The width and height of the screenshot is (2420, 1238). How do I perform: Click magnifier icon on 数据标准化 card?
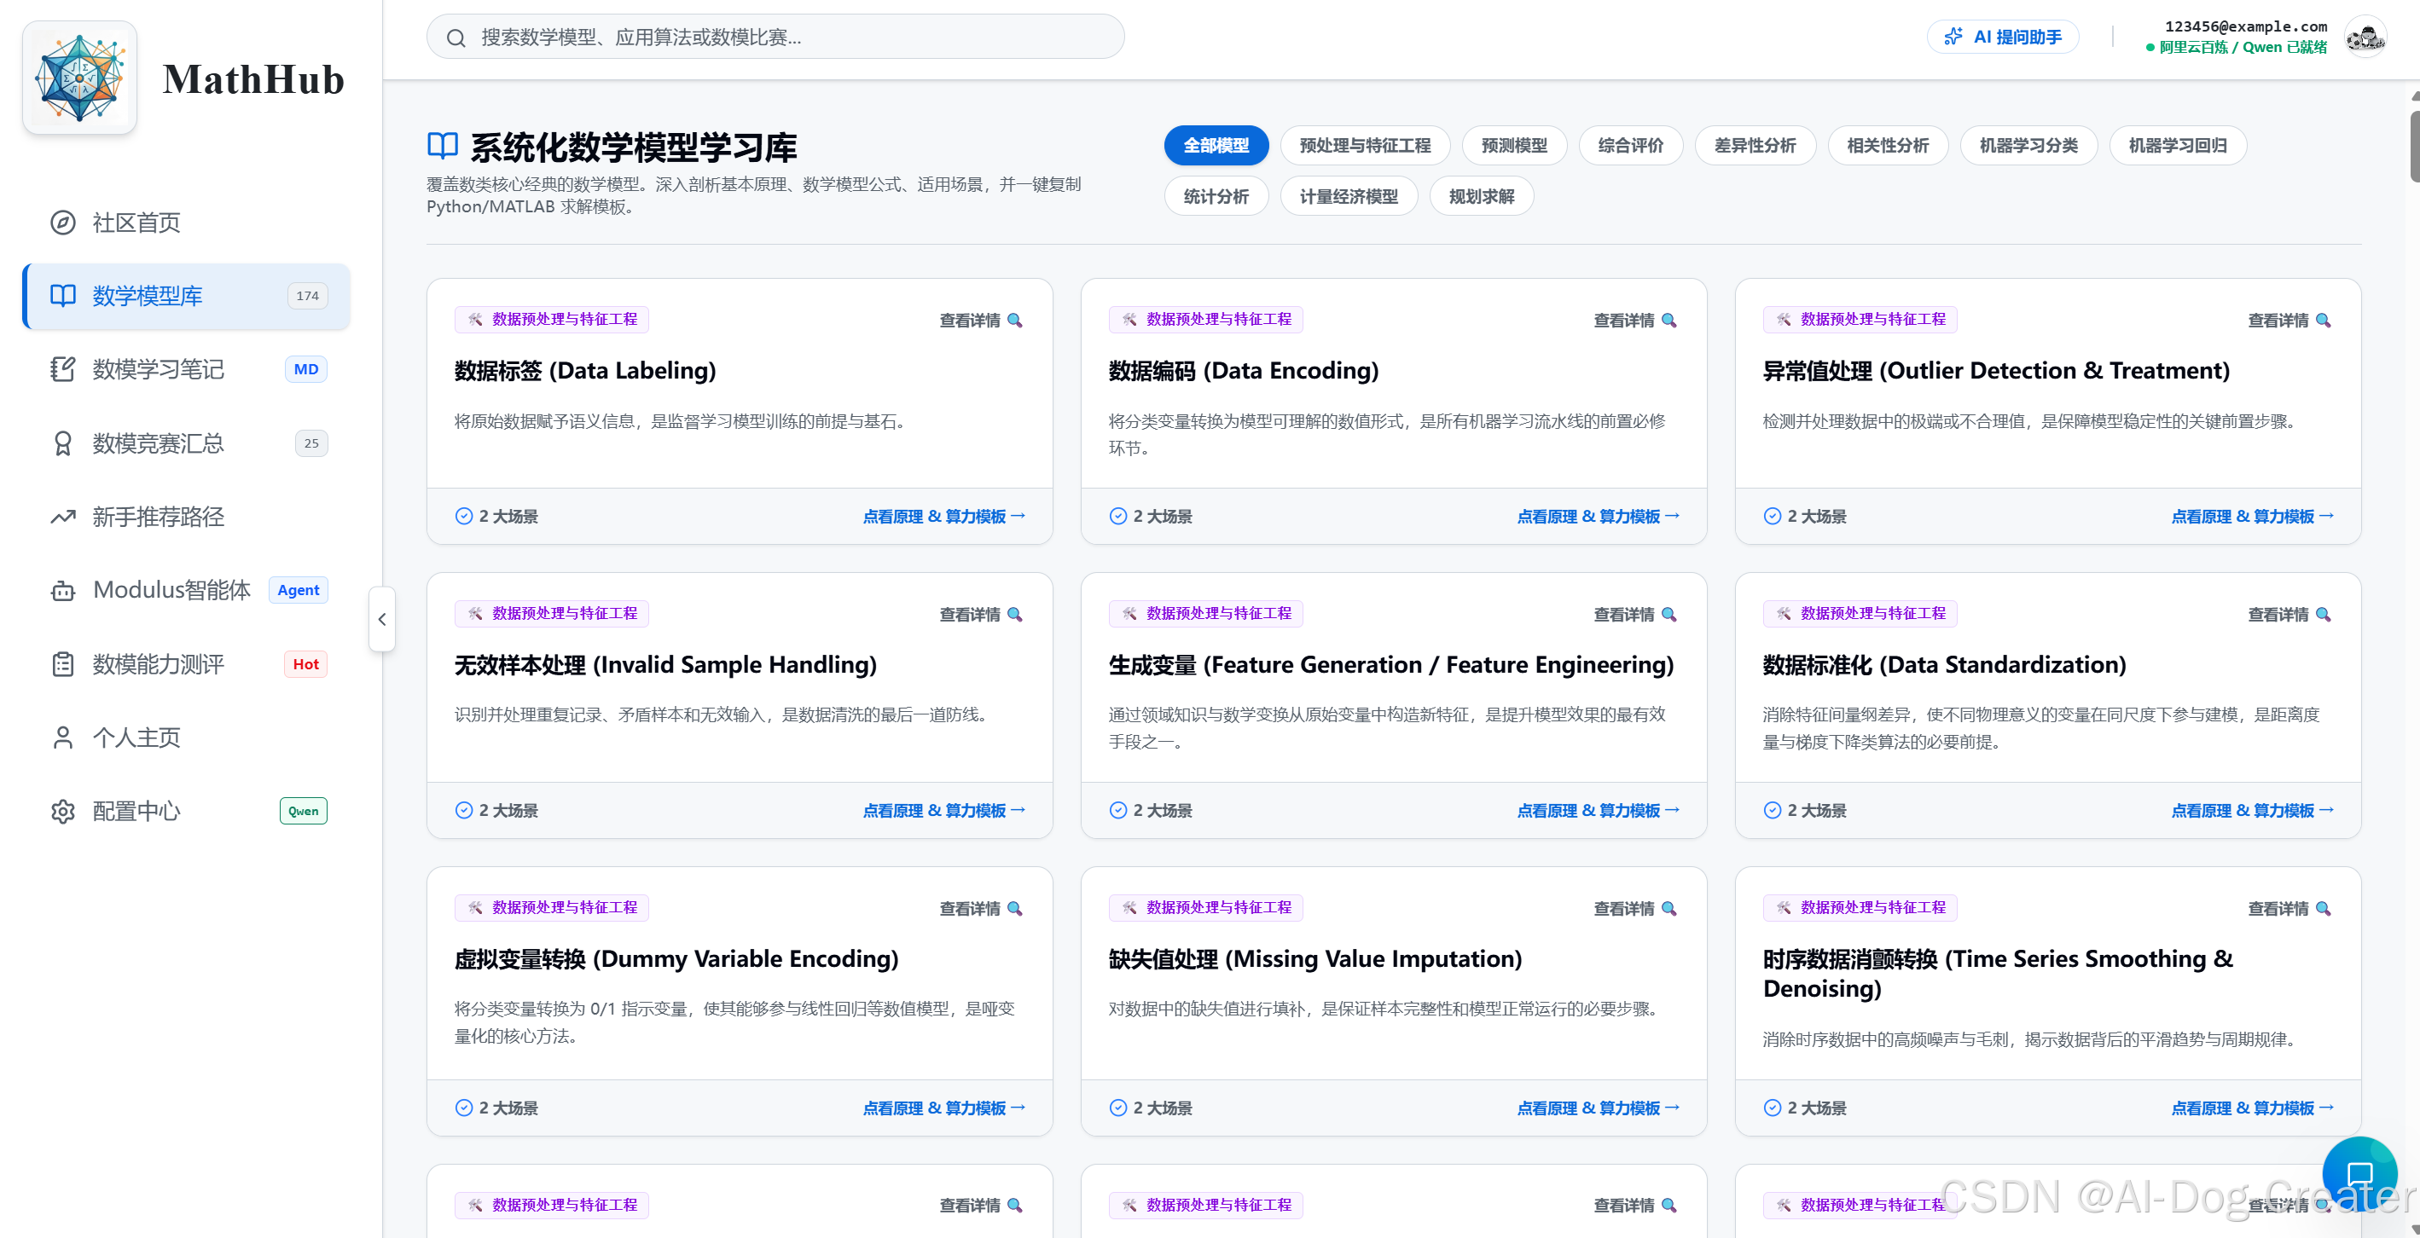[2324, 614]
